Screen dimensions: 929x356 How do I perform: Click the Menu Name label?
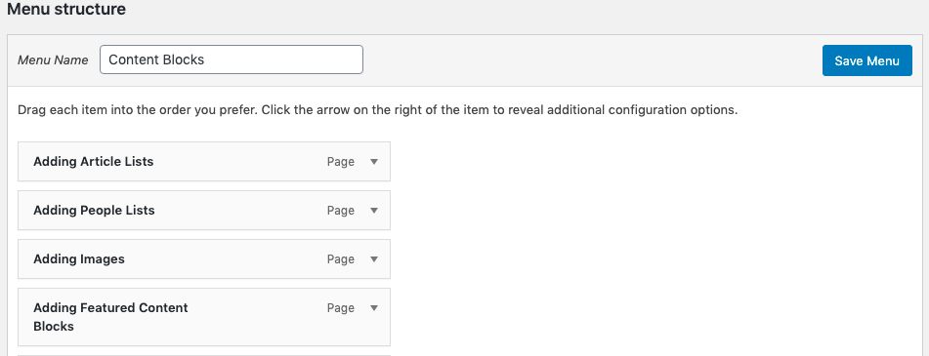click(53, 60)
